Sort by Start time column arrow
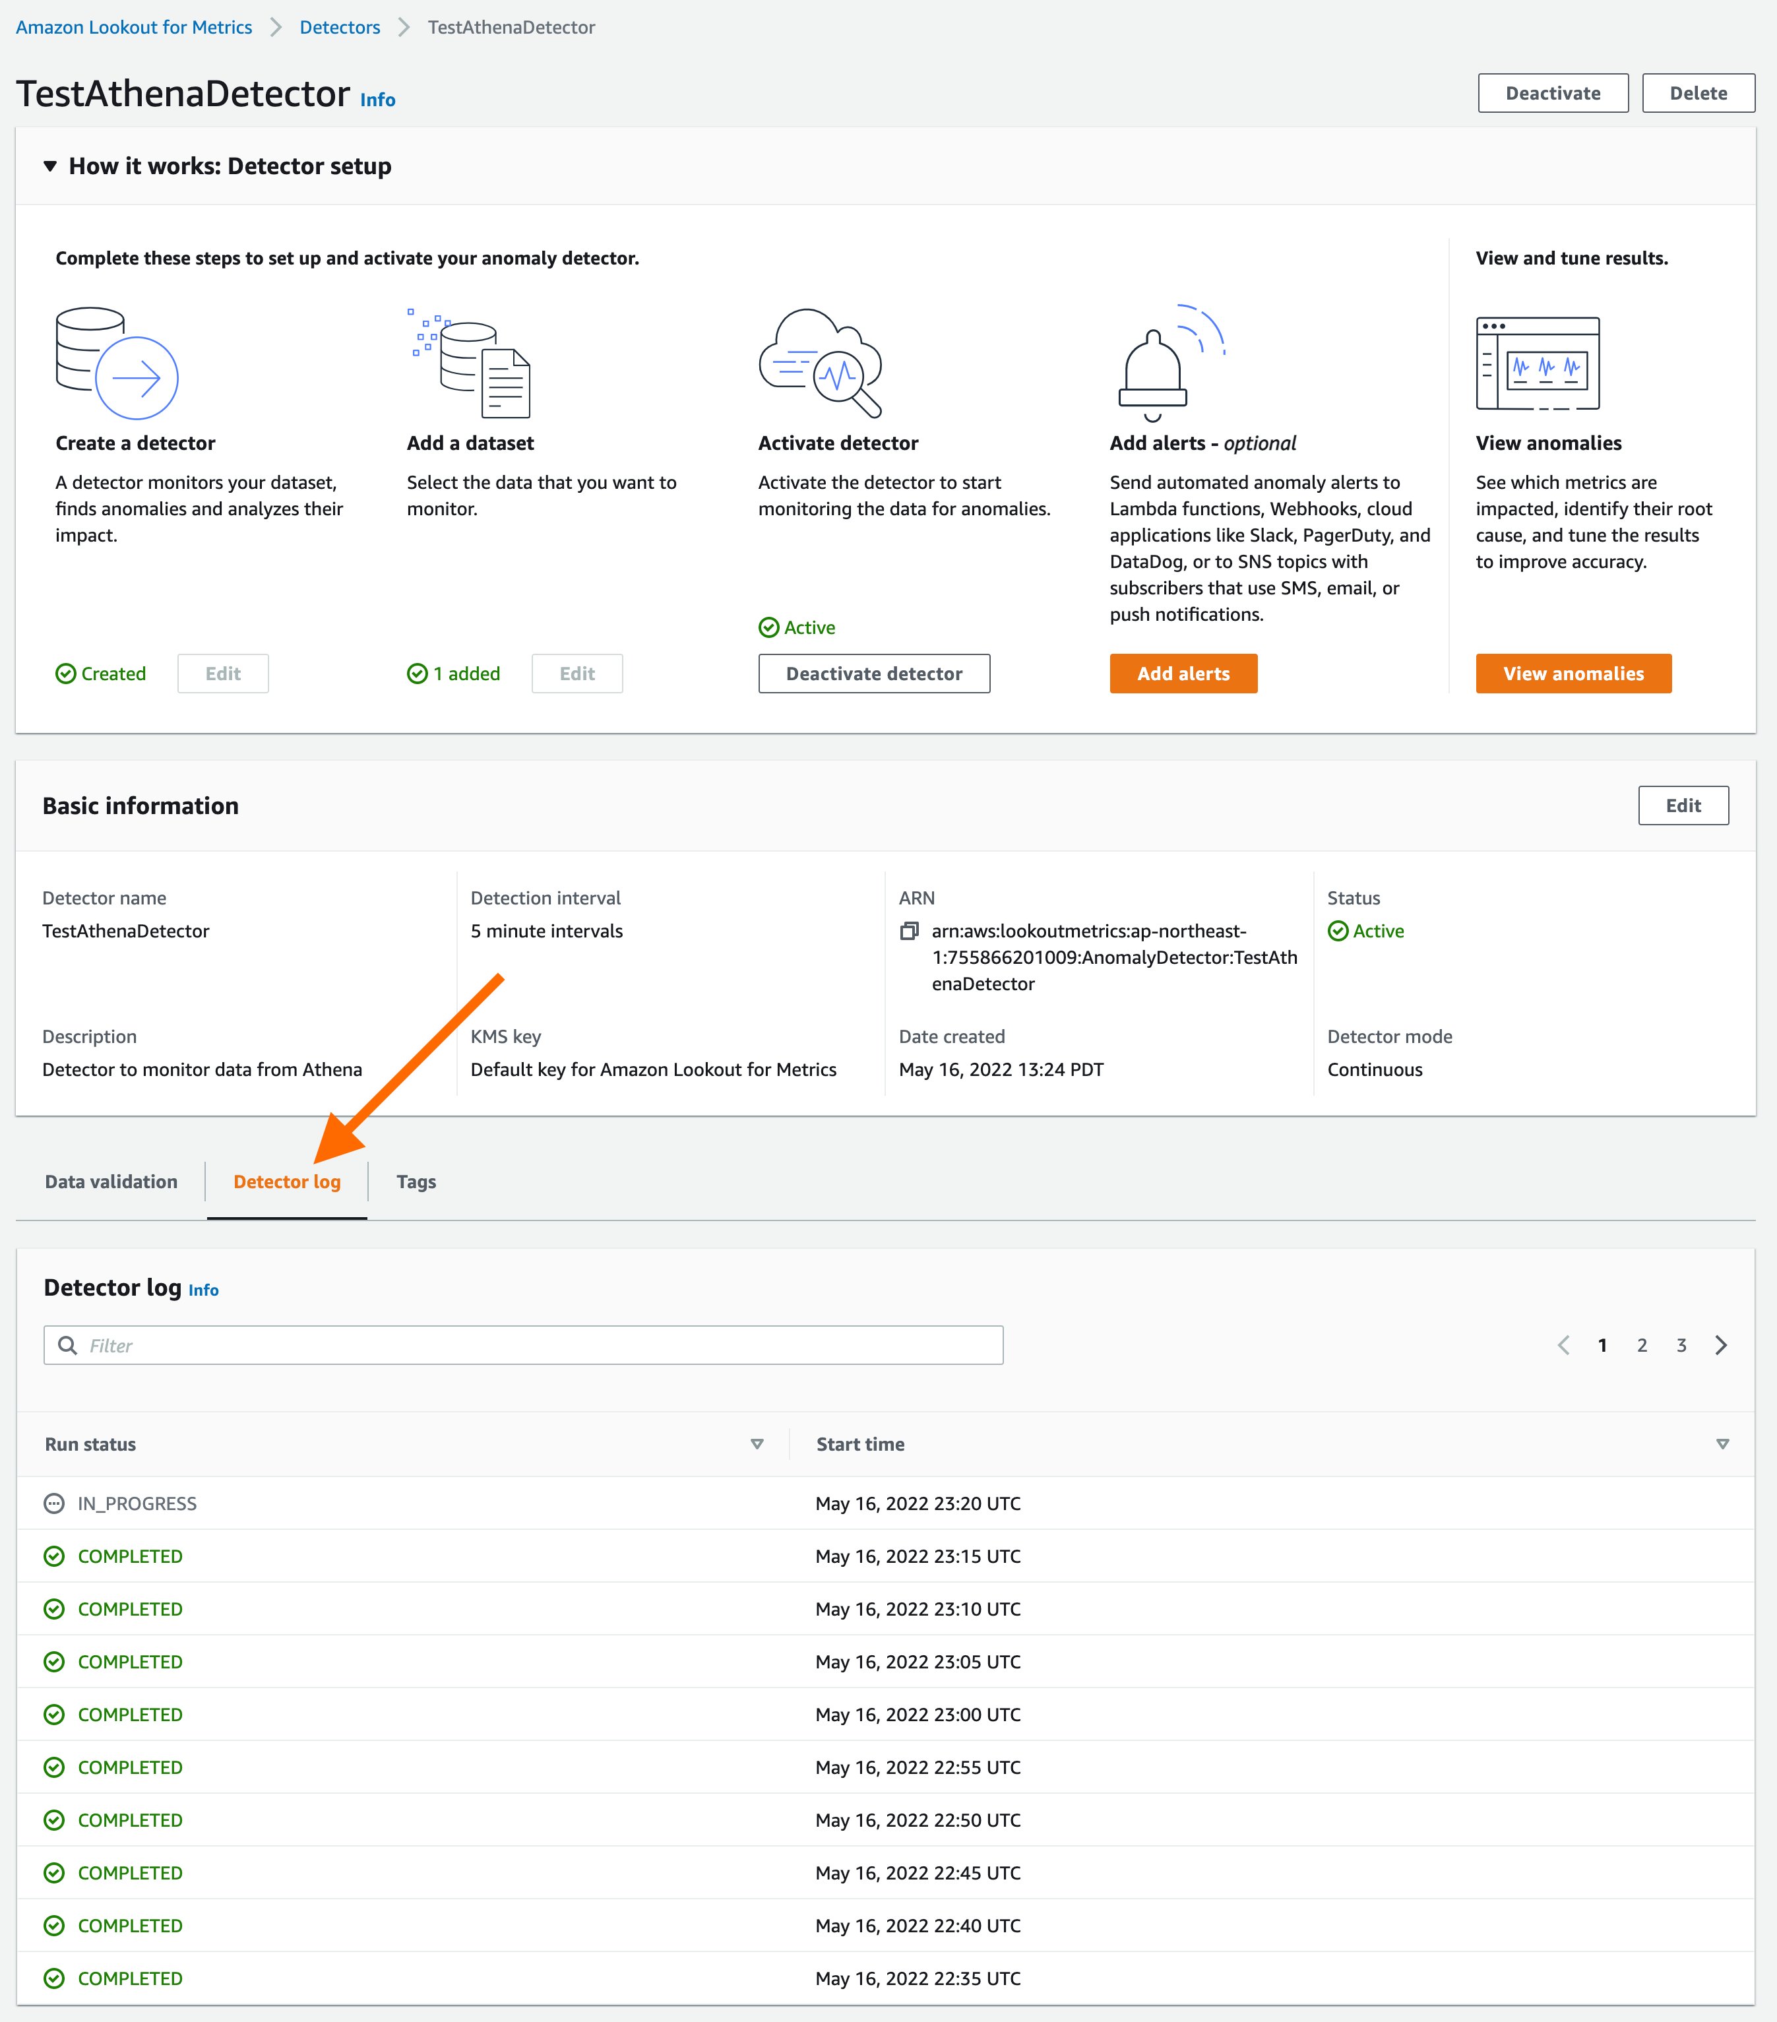The width and height of the screenshot is (1777, 2022). pyautogui.click(x=1722, y=1444)
